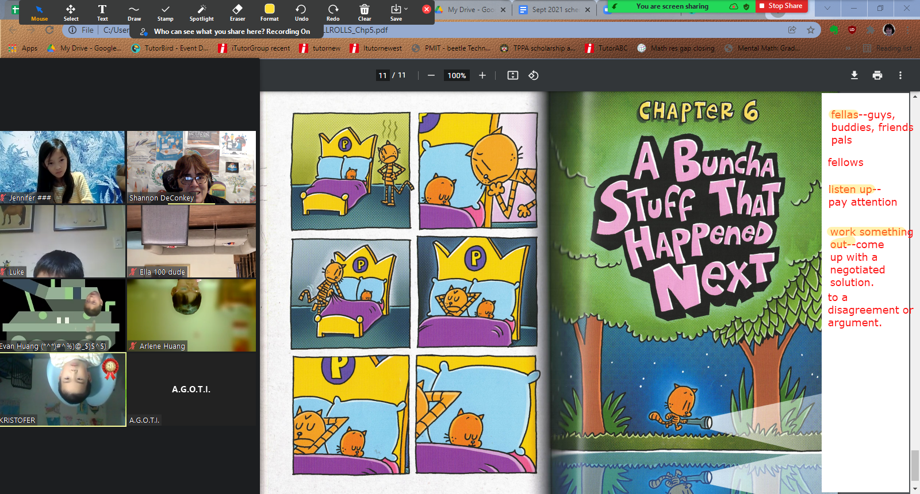920x494 pixels.
Task: Open the Evernote extension
Action: tap(834, 30)
